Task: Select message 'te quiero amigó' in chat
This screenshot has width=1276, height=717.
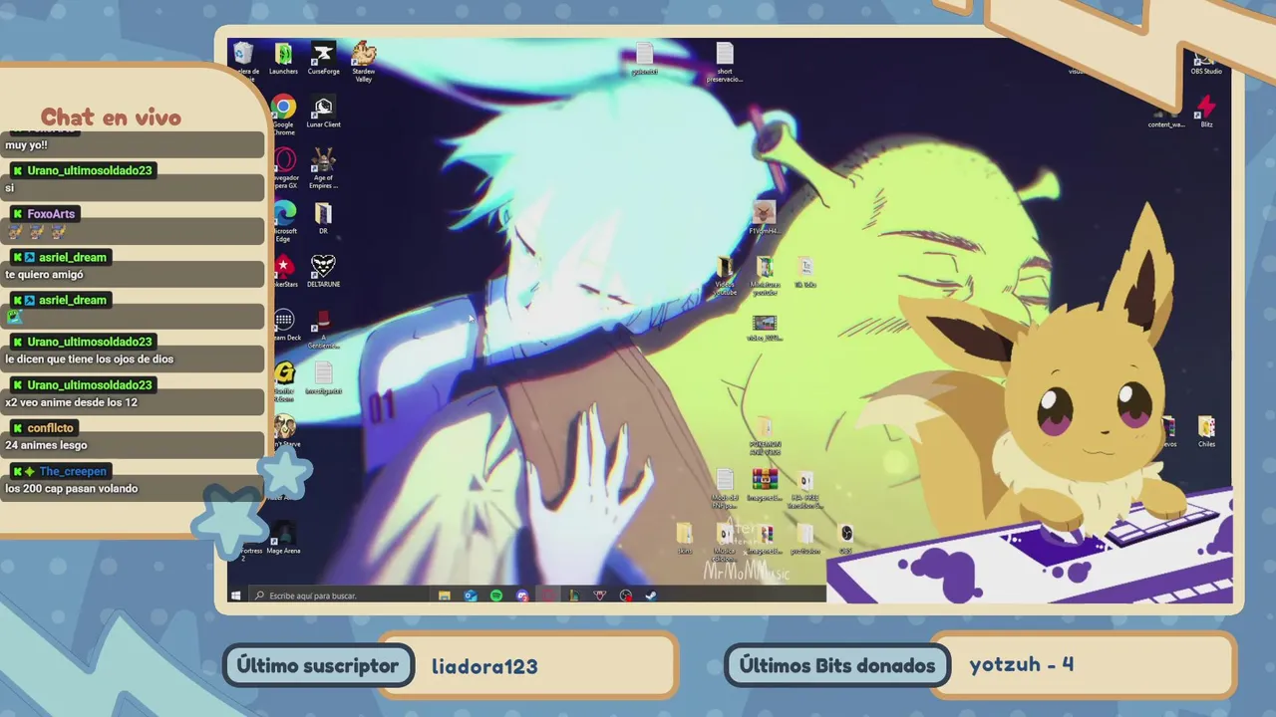Action: [44, 274]
